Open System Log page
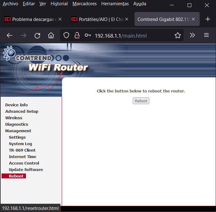This screenshot has width=216, height=212. click(x=20, y=144)
